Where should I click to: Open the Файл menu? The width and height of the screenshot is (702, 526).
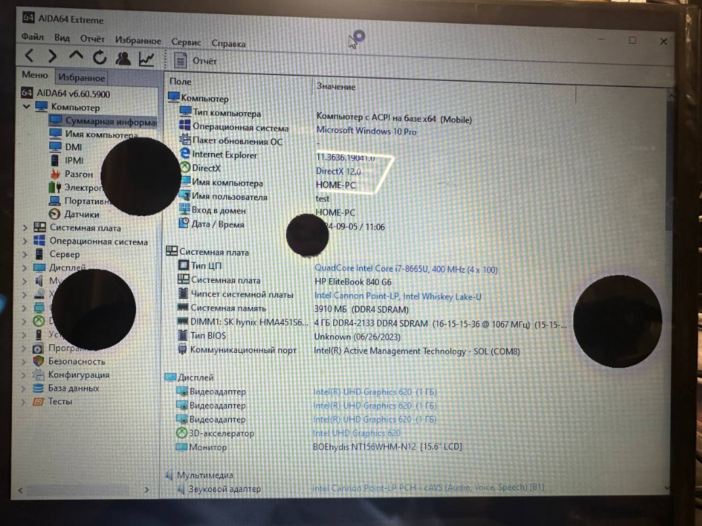(x=32, y=37)
